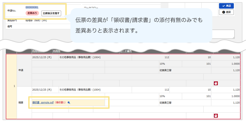
Task: Click the comment text area at right
Action: (223, 34)
